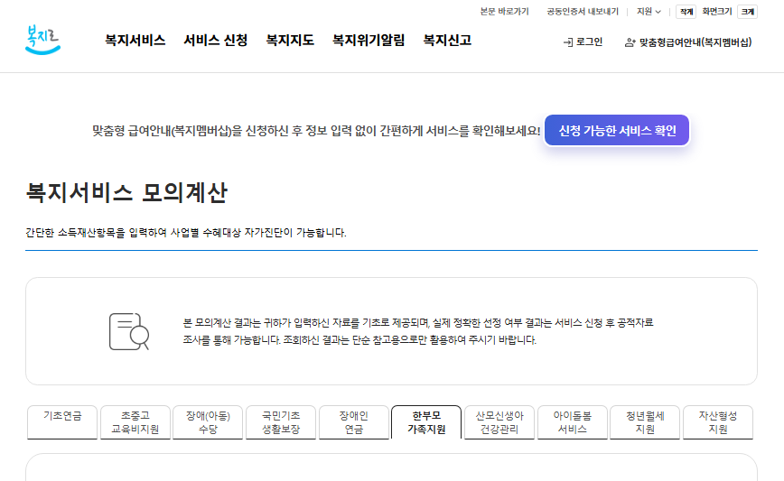The image size is (784, 481).
Task: Click the document search icon in notice box
Action: point(129,331)
